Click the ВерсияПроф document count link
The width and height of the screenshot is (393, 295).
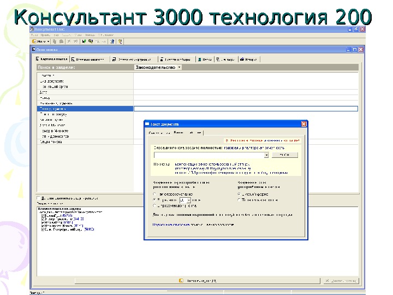pyautogui.click(x=67, y=215)
